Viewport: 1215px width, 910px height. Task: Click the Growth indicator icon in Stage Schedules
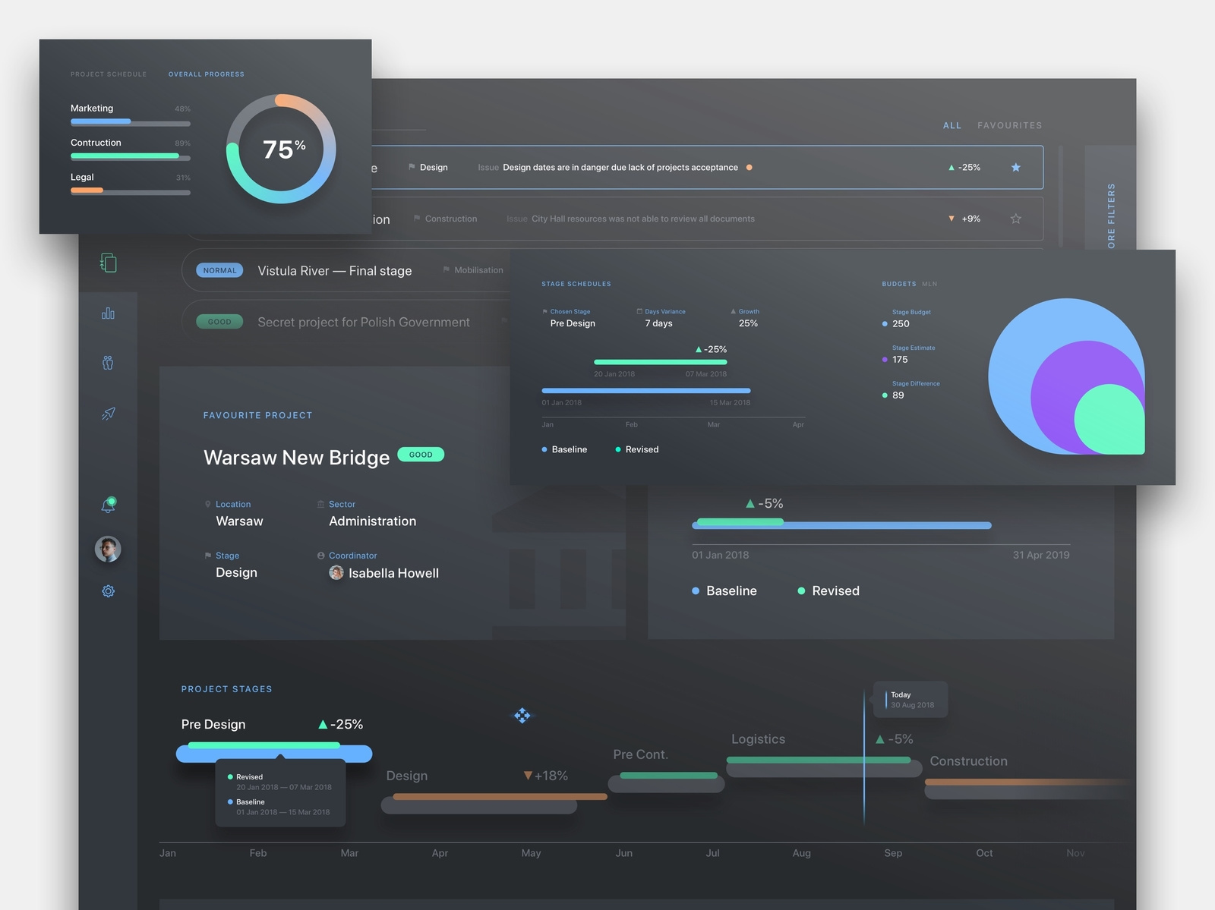coord(734,310)
